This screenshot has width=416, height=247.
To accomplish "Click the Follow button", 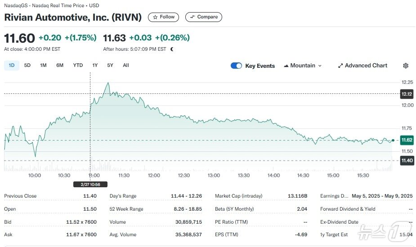I will 163,17.
